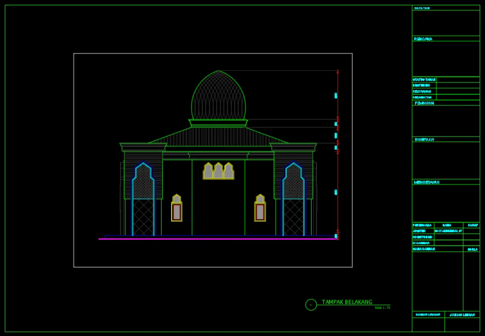Screen dimensions: 485x336
Task: Select the PARAF column header
Action: point(473,225)
